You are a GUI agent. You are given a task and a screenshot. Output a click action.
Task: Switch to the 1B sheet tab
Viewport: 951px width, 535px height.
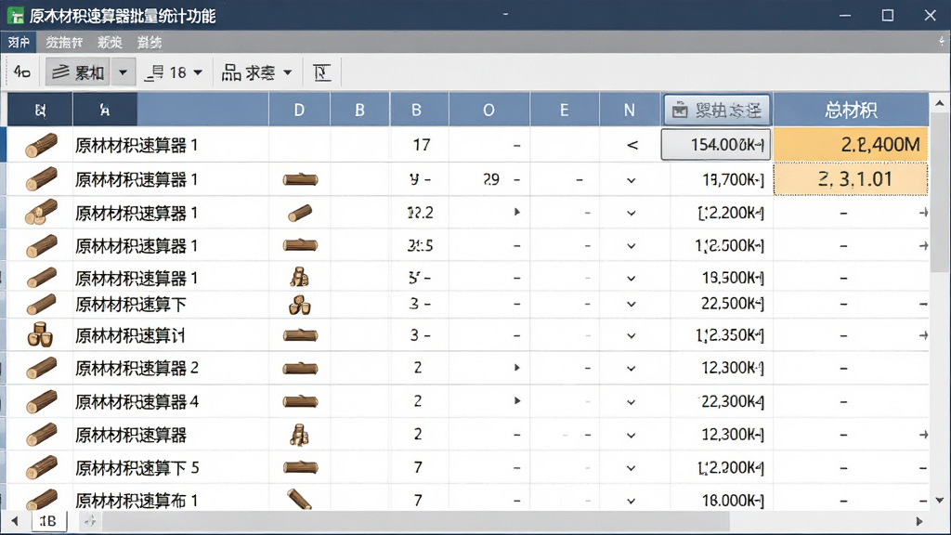(x=48, y=520)
